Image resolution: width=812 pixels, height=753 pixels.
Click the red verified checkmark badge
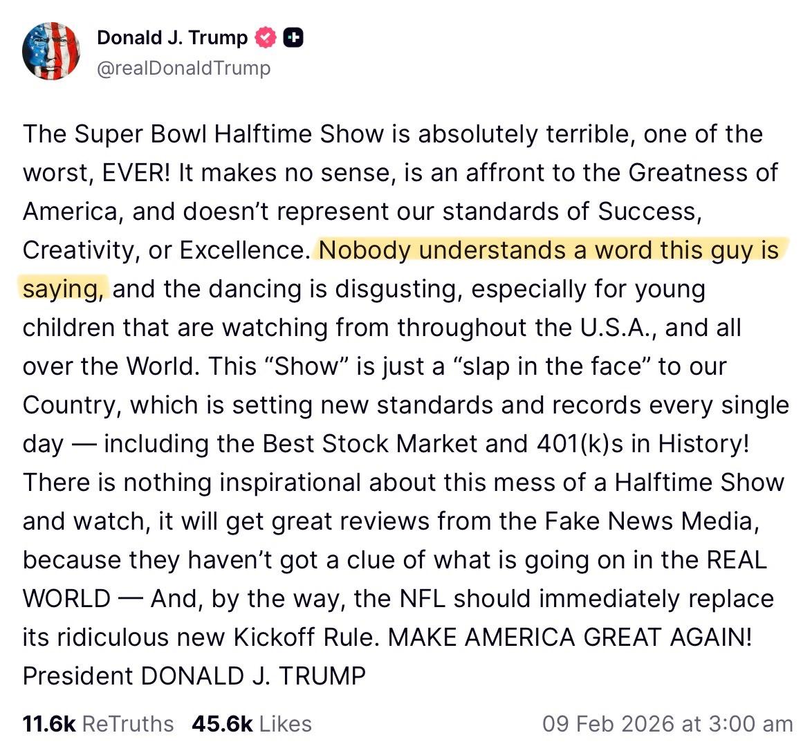pyautogui.click(x=266, y=37)
